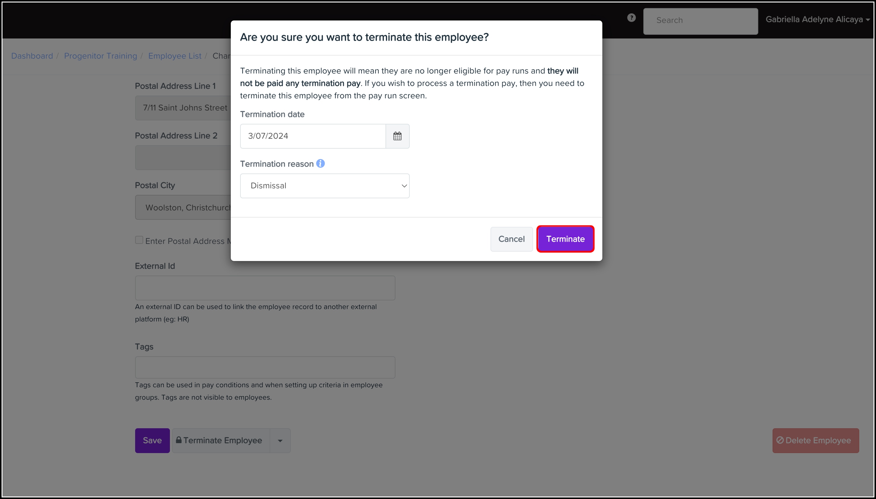The width and height of the screenshot is (876, 499).
Task: Open the Progenitor Training link
Action: point(101,56)
